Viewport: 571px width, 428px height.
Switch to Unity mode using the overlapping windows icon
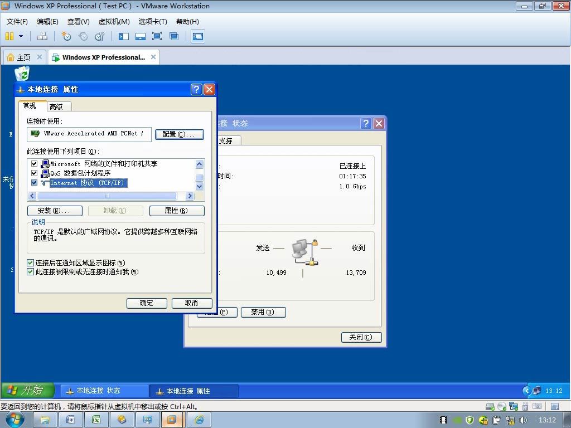point(174,36)
